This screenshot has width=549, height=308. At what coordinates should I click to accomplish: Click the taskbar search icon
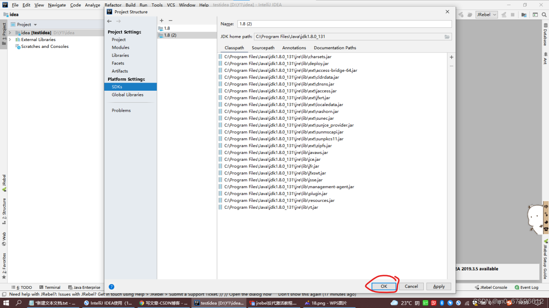19,303
